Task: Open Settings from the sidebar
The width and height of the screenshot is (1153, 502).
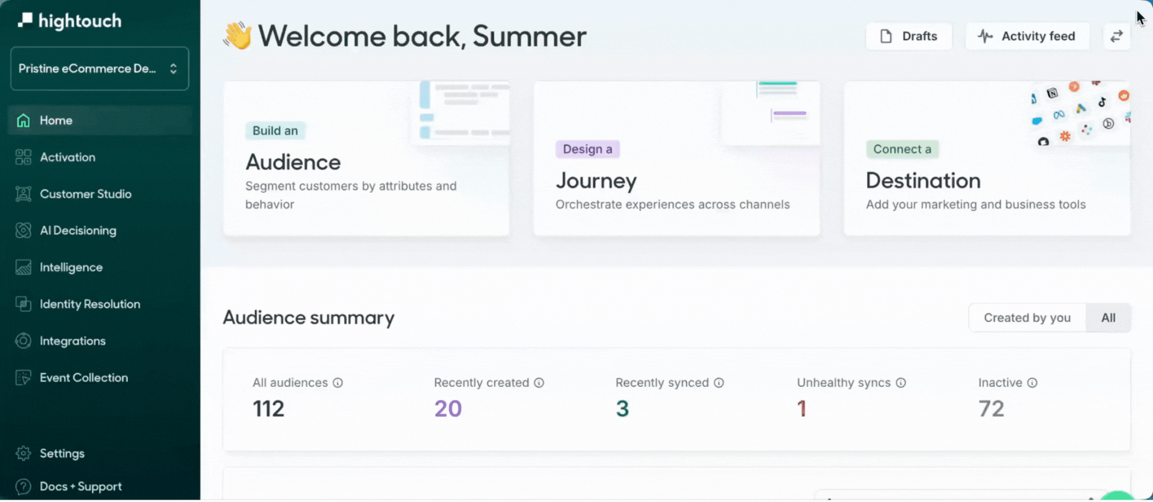Action: pos(62,453)
